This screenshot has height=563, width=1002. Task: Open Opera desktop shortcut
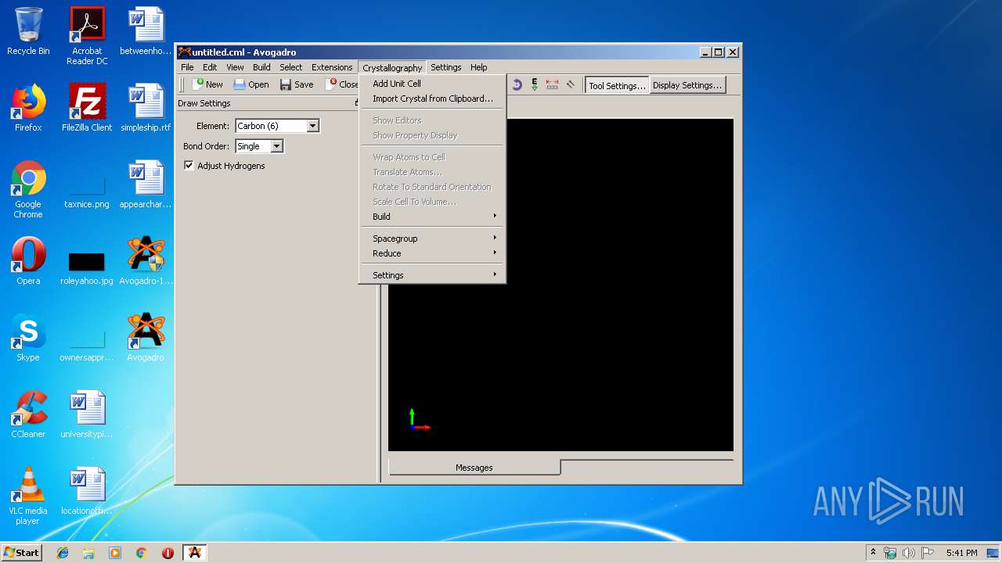click(28, 260)
